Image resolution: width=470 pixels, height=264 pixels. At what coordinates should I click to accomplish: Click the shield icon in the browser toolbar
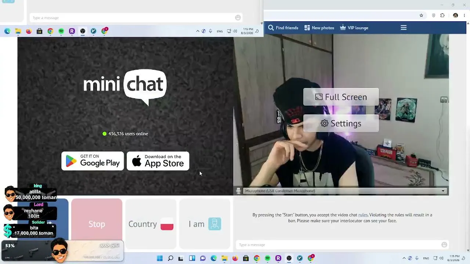coord(434,15)
